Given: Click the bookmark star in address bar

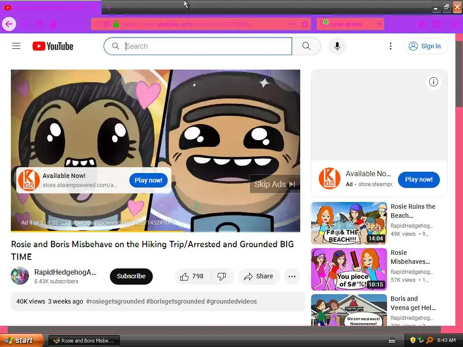Looking at the screenshot, I should pos(304,24).
